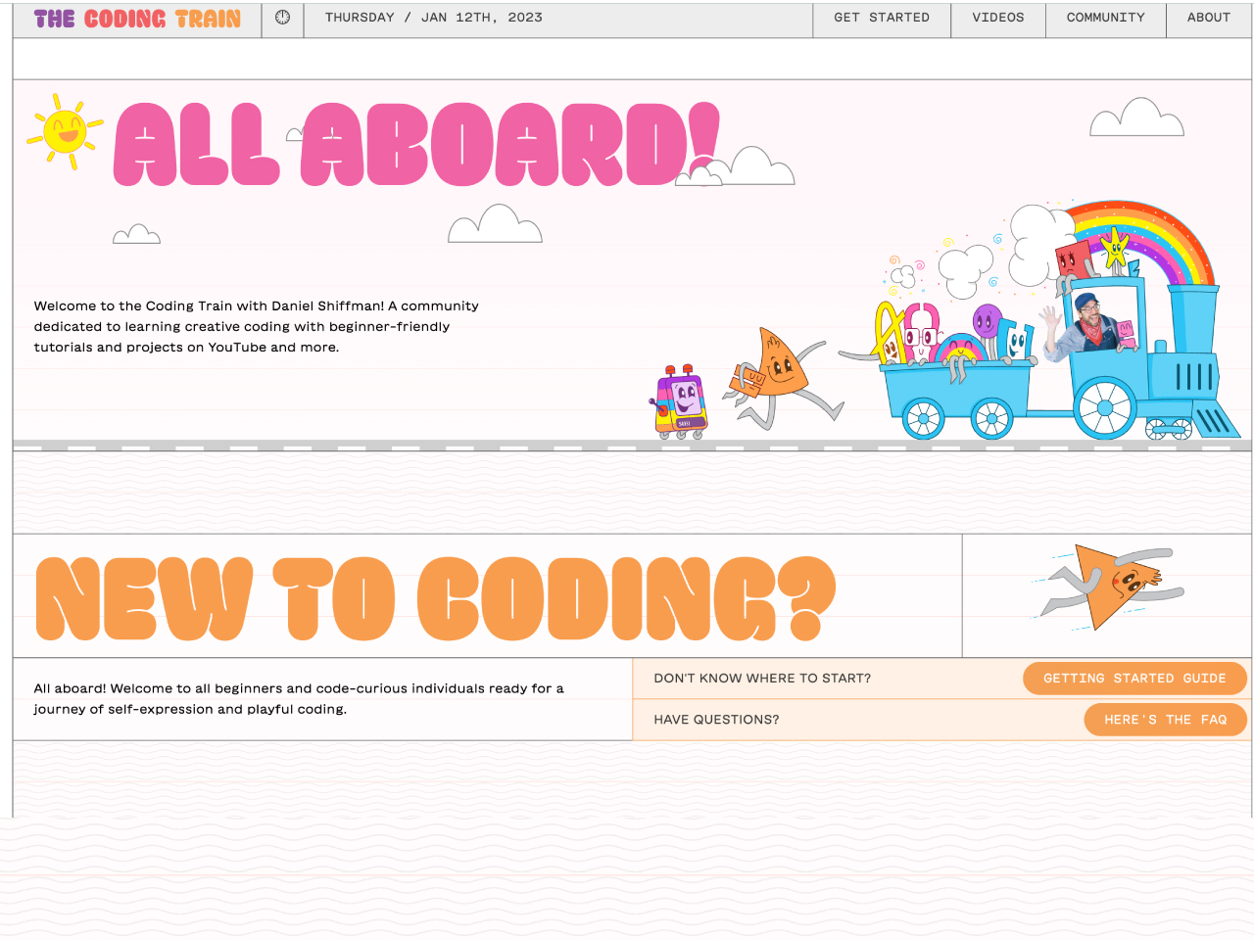Click the Have questions? text
The image size is (1254, 940).
[716, 720]
